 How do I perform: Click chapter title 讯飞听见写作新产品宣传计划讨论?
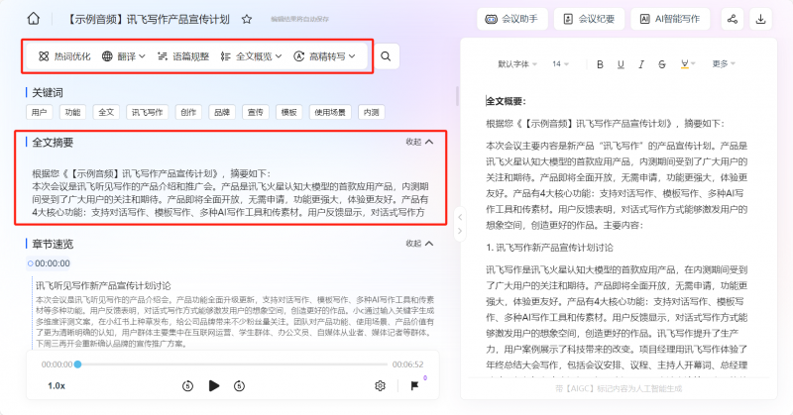103,285
